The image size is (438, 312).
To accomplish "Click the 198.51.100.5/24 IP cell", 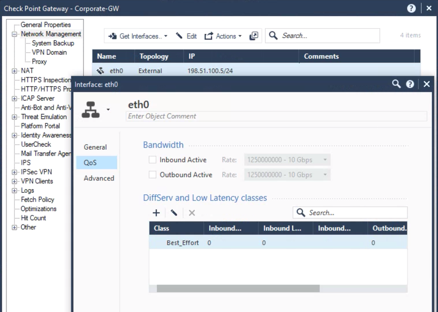I will coord(210,71).
